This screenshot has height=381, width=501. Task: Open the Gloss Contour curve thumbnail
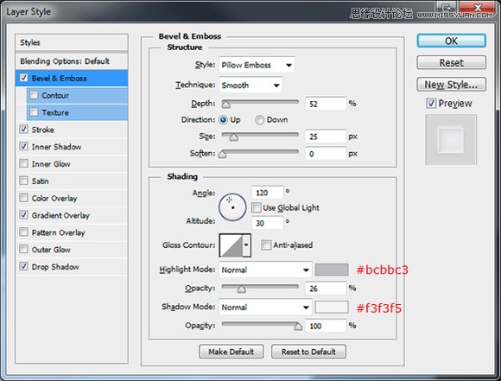pos(231,245)
